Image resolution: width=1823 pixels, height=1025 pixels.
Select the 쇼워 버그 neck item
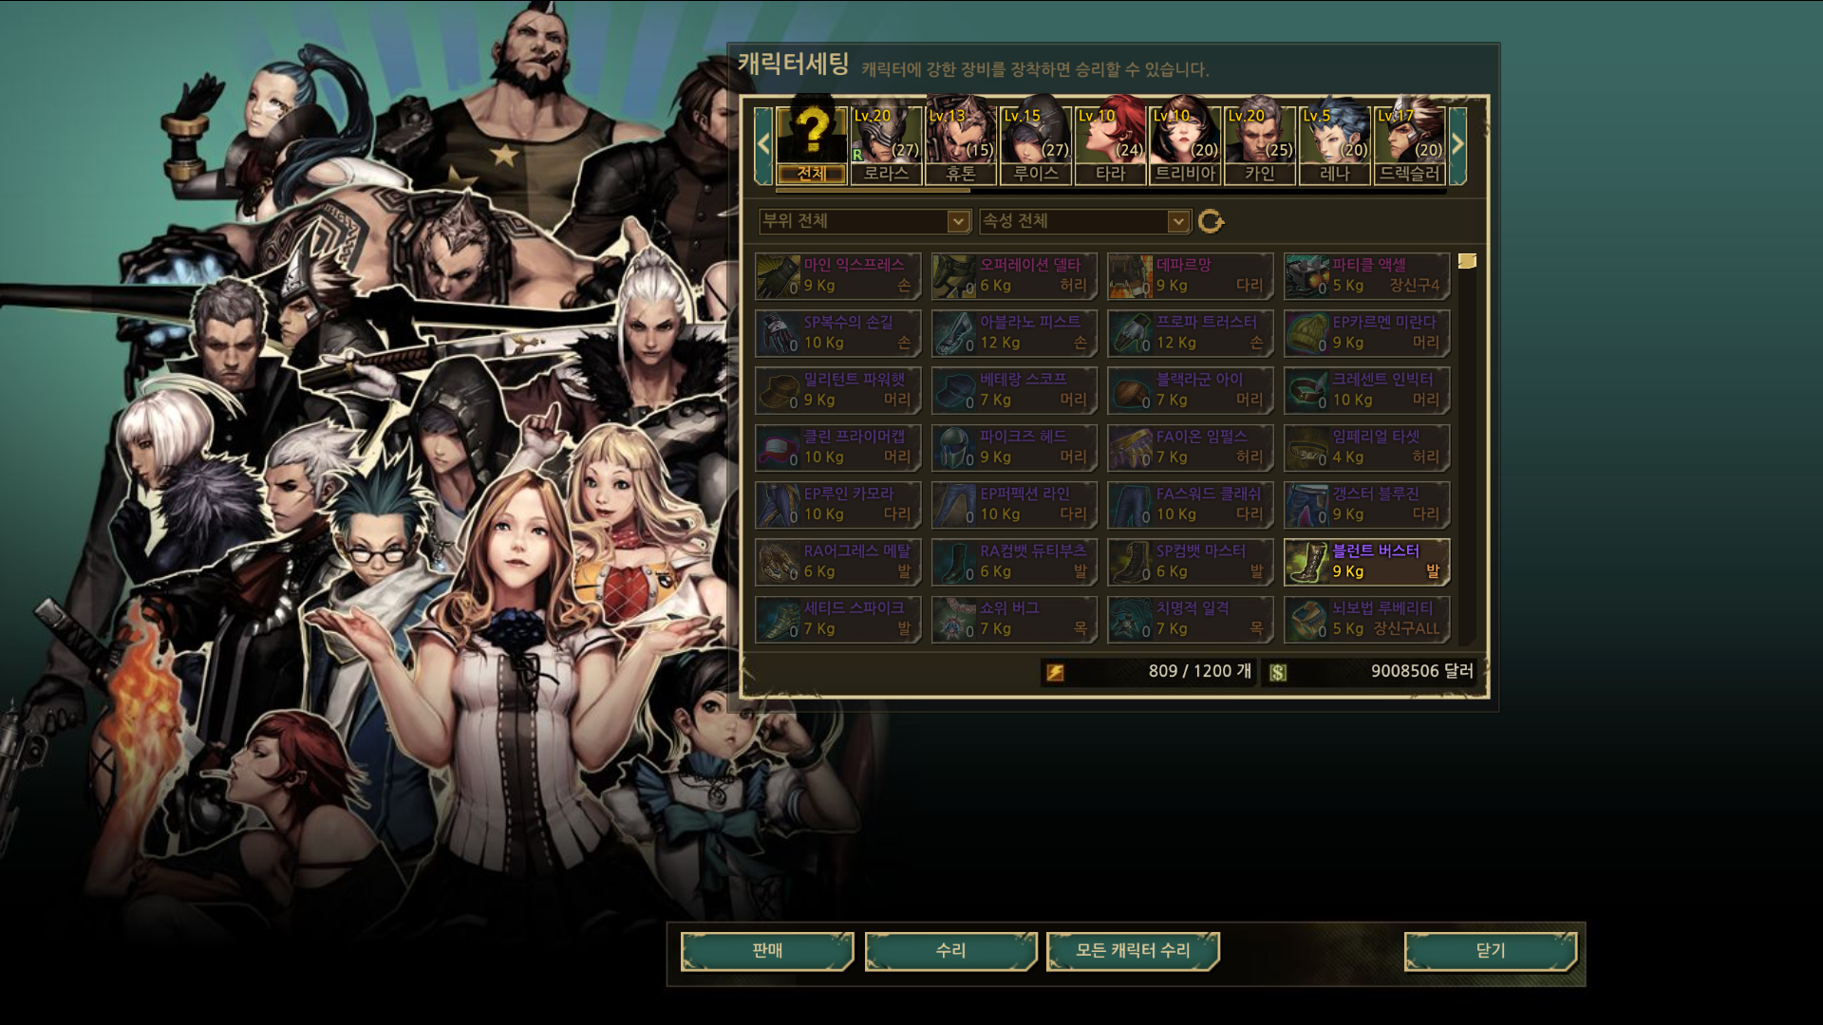[1014, 619]
